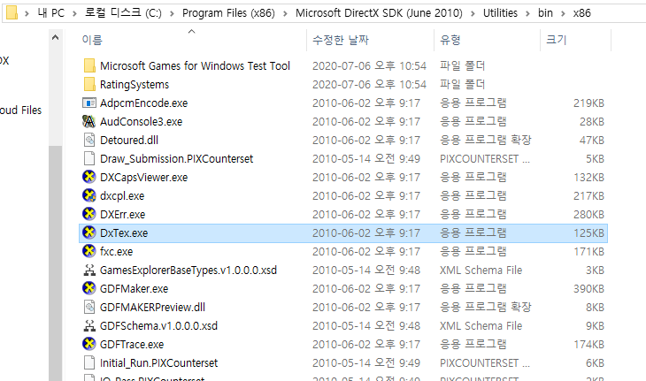Expand the chevron after bin in the path
The image size is (646, 381).
pyautogui.click(x=563, y=13)
